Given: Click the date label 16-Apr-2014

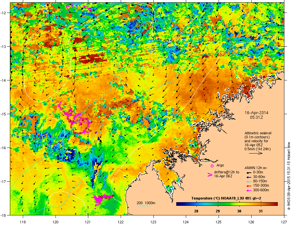Looking at the screenshot, I should click(x=256, y=113).
